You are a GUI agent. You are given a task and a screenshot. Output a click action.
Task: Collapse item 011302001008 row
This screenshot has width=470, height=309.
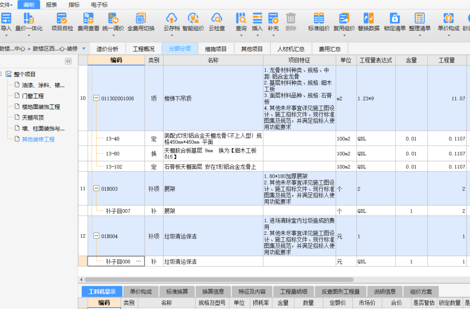(x=96, y=98)
